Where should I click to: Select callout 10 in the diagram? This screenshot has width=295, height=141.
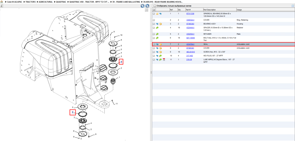click(121, 35)
